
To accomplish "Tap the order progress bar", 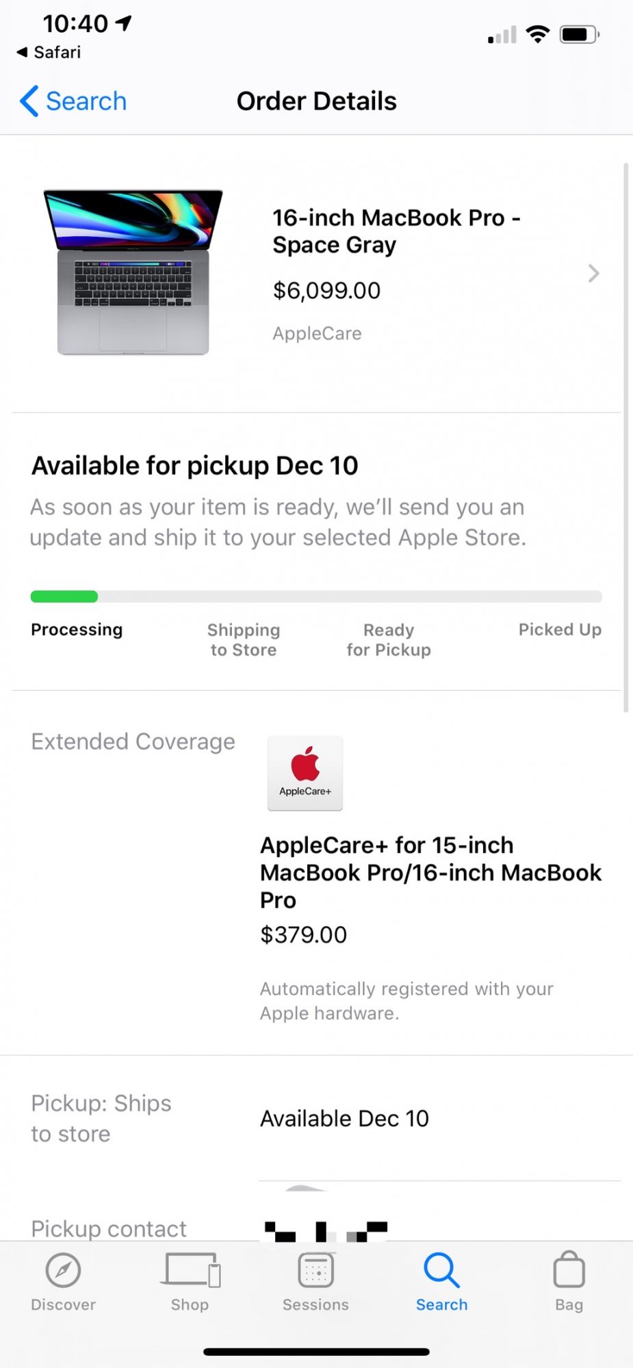I will point(316,596).
